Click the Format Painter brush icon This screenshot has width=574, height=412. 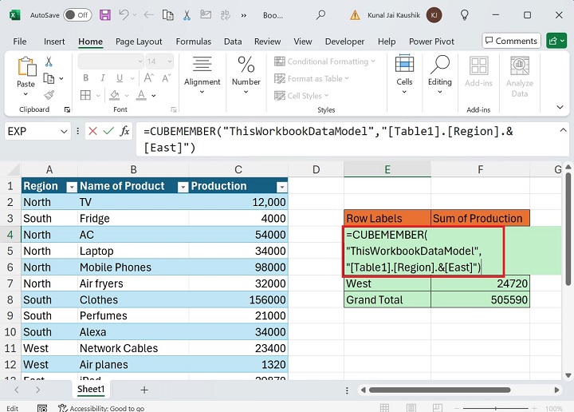[x=49, y=95]
